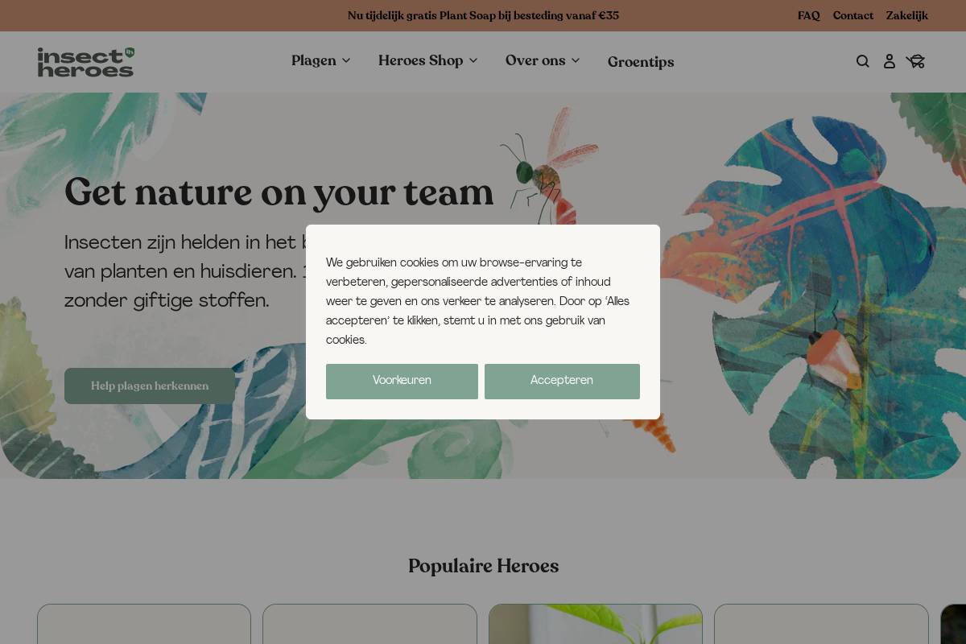Expand the Plagen navigation dropdown
The height and width of the screenshot is (644, 966).
pyautogui.click(x=320, y=61)
